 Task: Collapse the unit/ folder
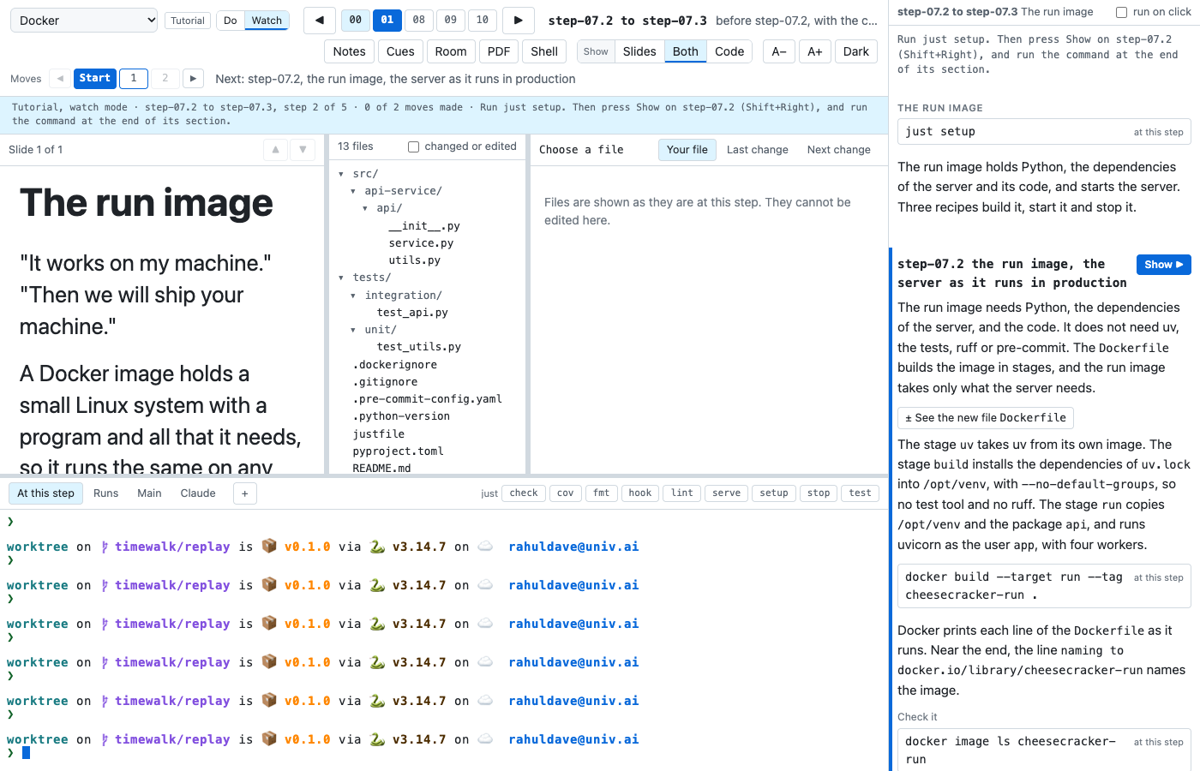click(353, 330)
